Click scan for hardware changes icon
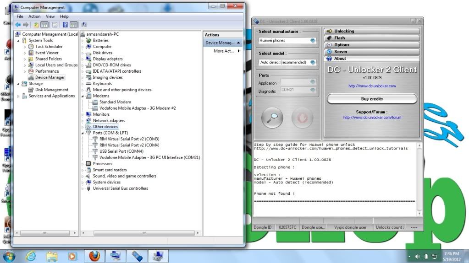The height and width of the screenshot is (263, 469). (84, 25)
